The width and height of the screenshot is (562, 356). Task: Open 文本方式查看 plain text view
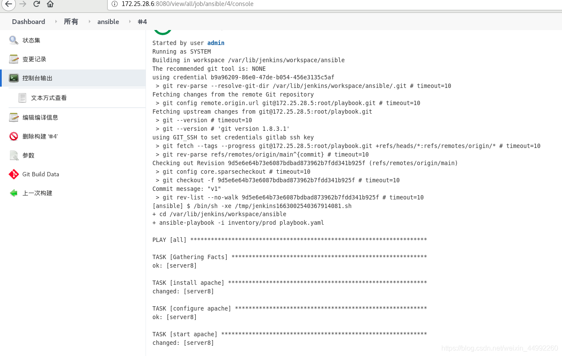(49, 98)
